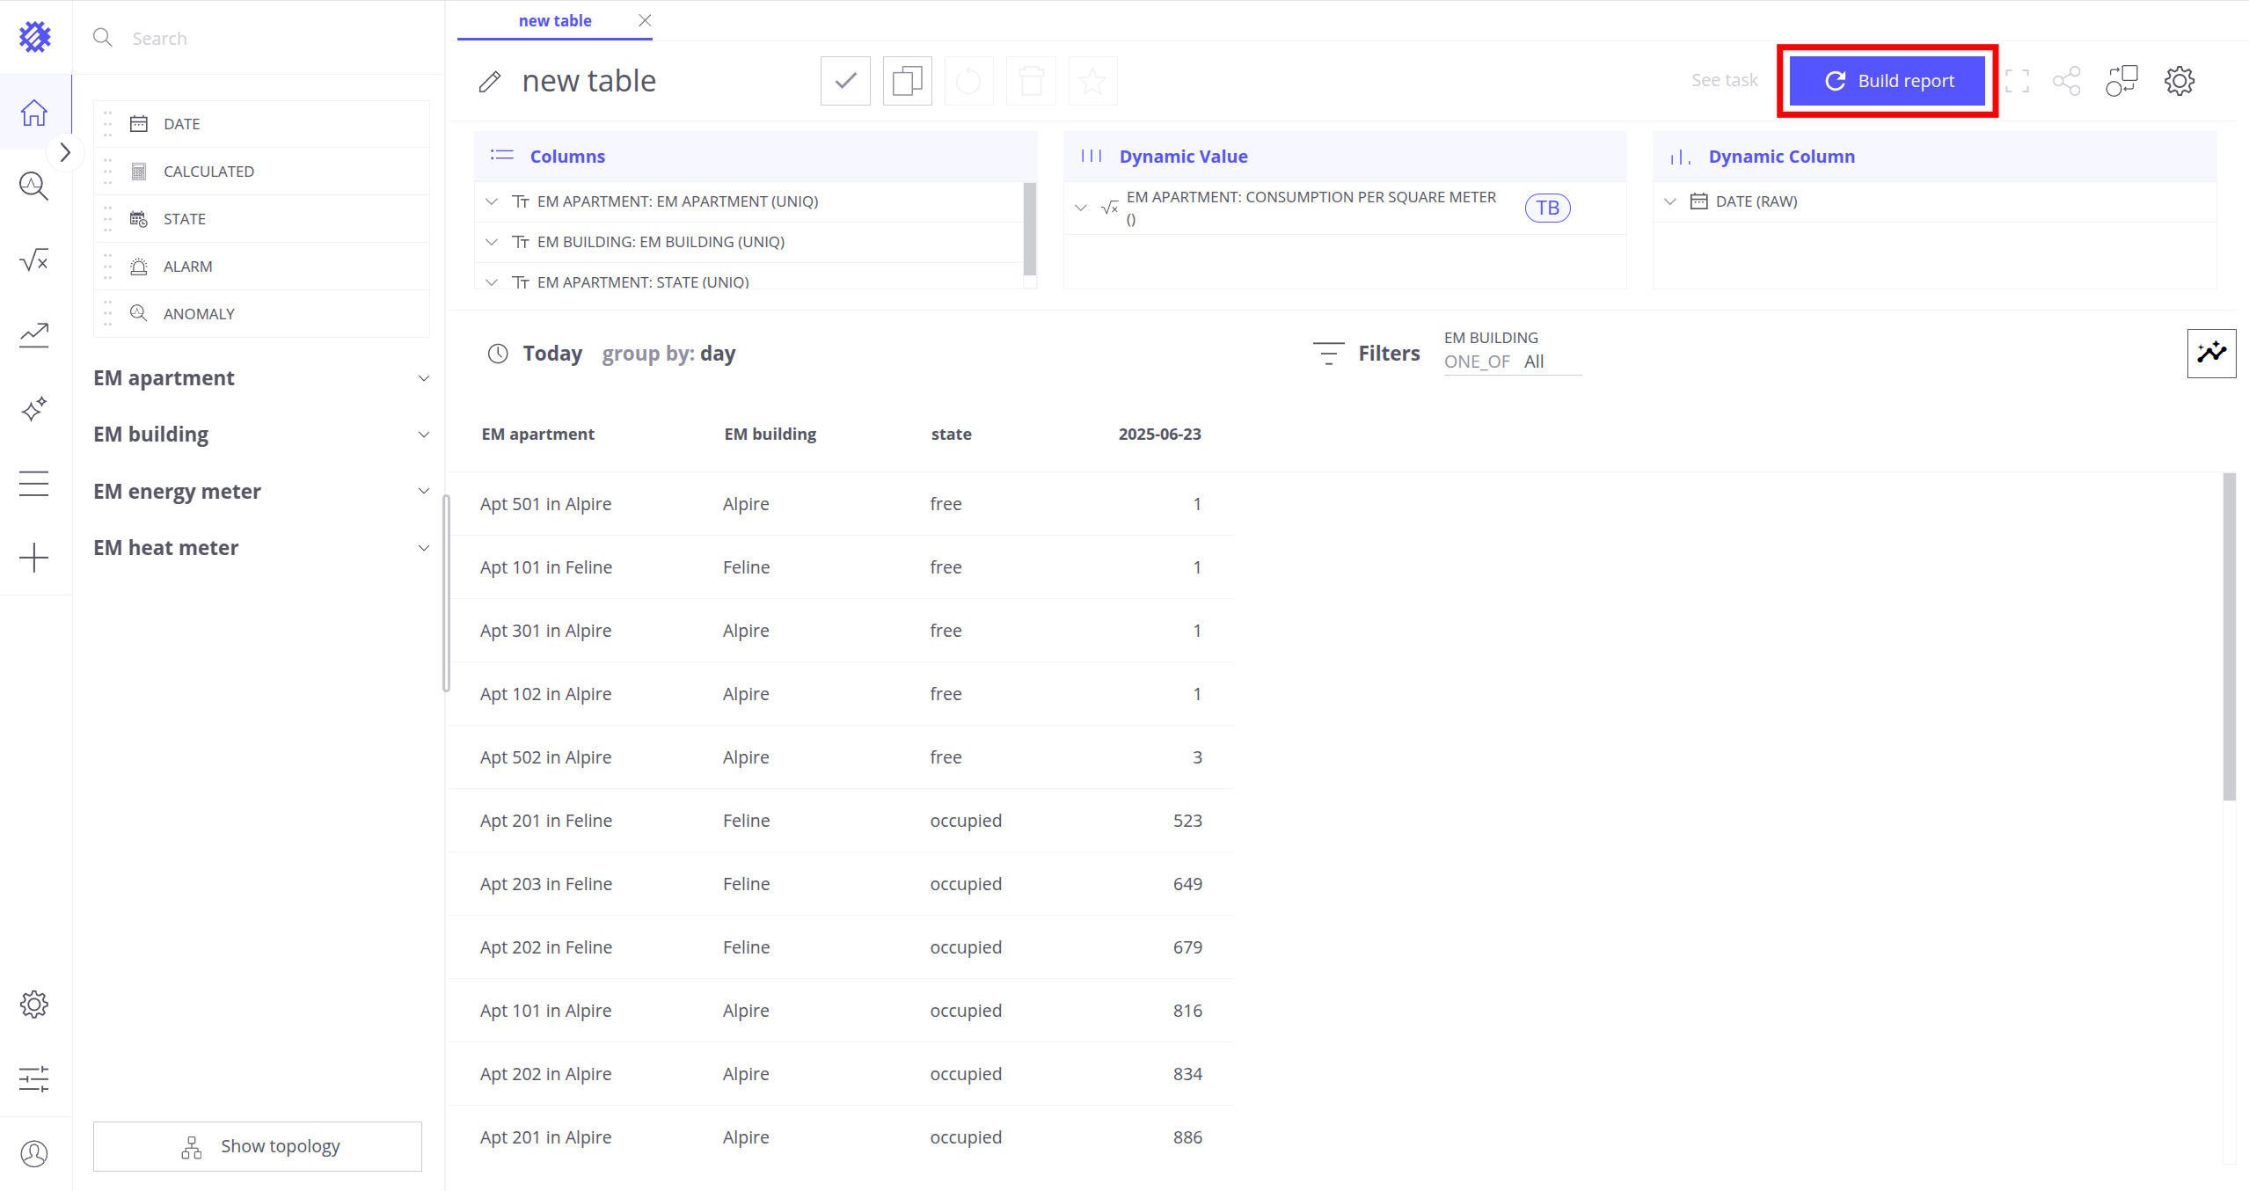Click the table's vertical scrollbar
The height and width of the screenshot is (1191, 2249).
tap(2228, 638)
